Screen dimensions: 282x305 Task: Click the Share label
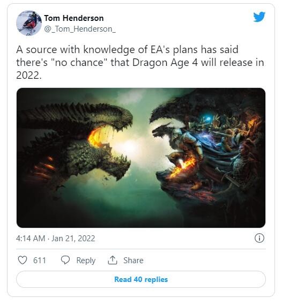133,261
